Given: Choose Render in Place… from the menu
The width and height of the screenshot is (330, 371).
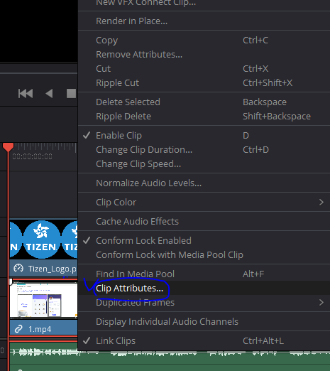Looking at the screenshot, I should (204, 21).
